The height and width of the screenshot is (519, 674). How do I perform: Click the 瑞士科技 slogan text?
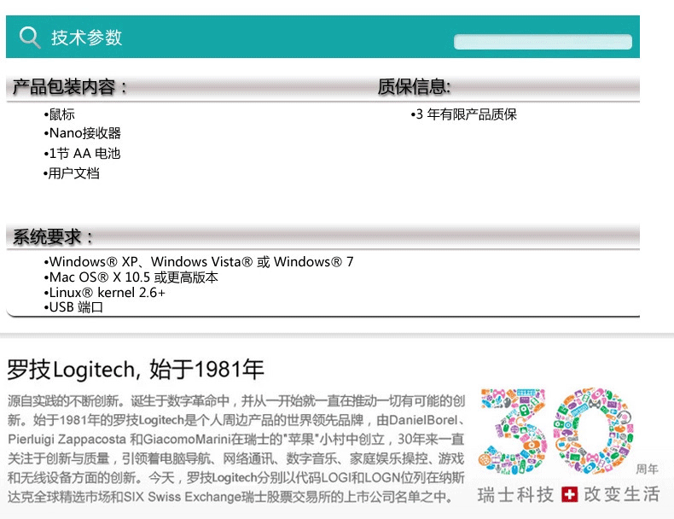pyautogui.click(x=516, y=494)
